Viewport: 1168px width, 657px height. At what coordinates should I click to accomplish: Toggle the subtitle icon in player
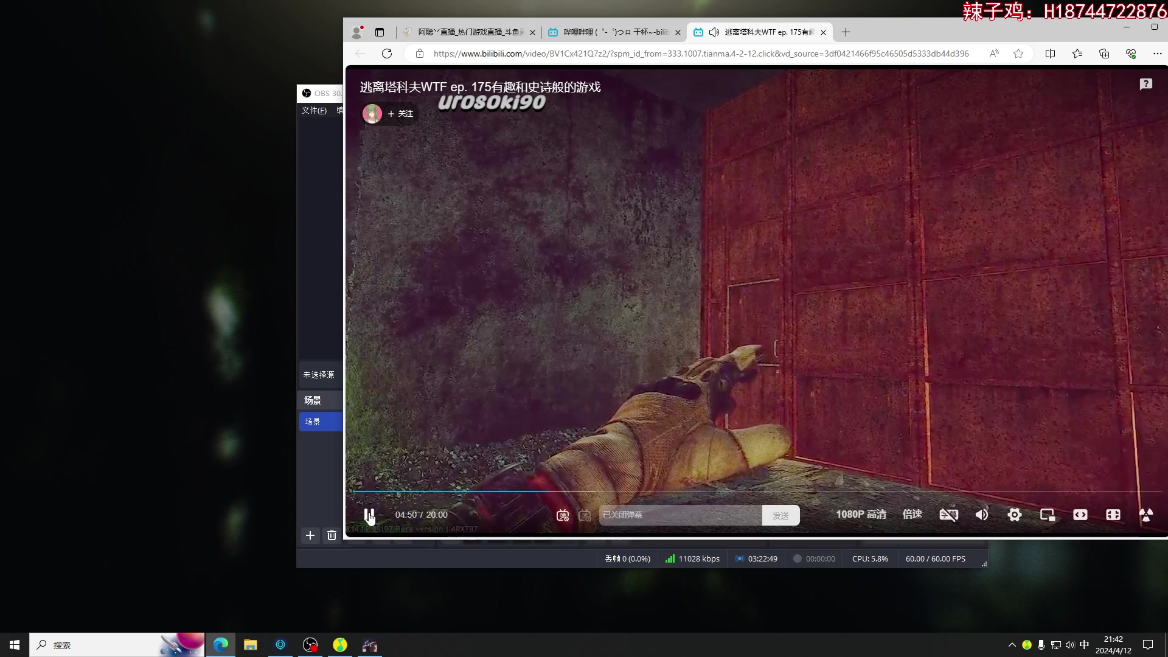pos(948,515)
